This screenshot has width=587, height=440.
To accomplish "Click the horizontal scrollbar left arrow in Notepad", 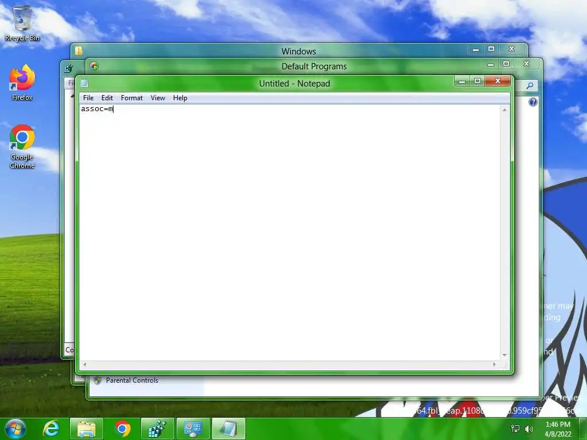I will click(85, 364).
